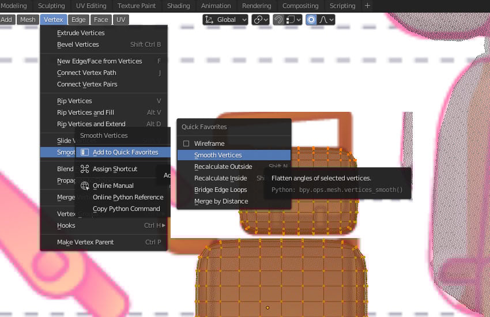This screenshot has width=490, height=317.
Task: Switch to Compositing workspace tab
Action: point(300,6)
